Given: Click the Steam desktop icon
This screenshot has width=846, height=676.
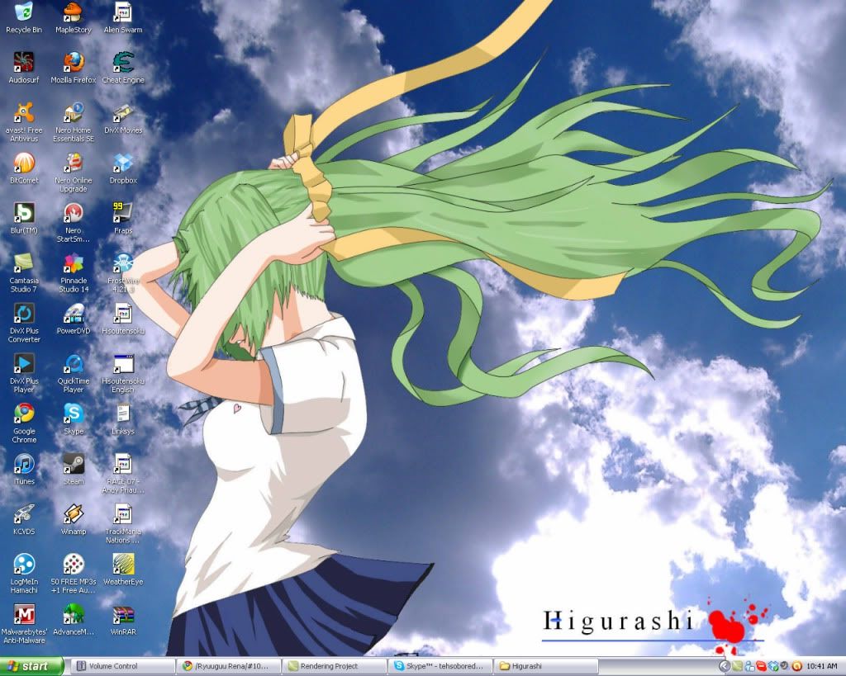Looking at the screenshot, I should pos(74,464).
